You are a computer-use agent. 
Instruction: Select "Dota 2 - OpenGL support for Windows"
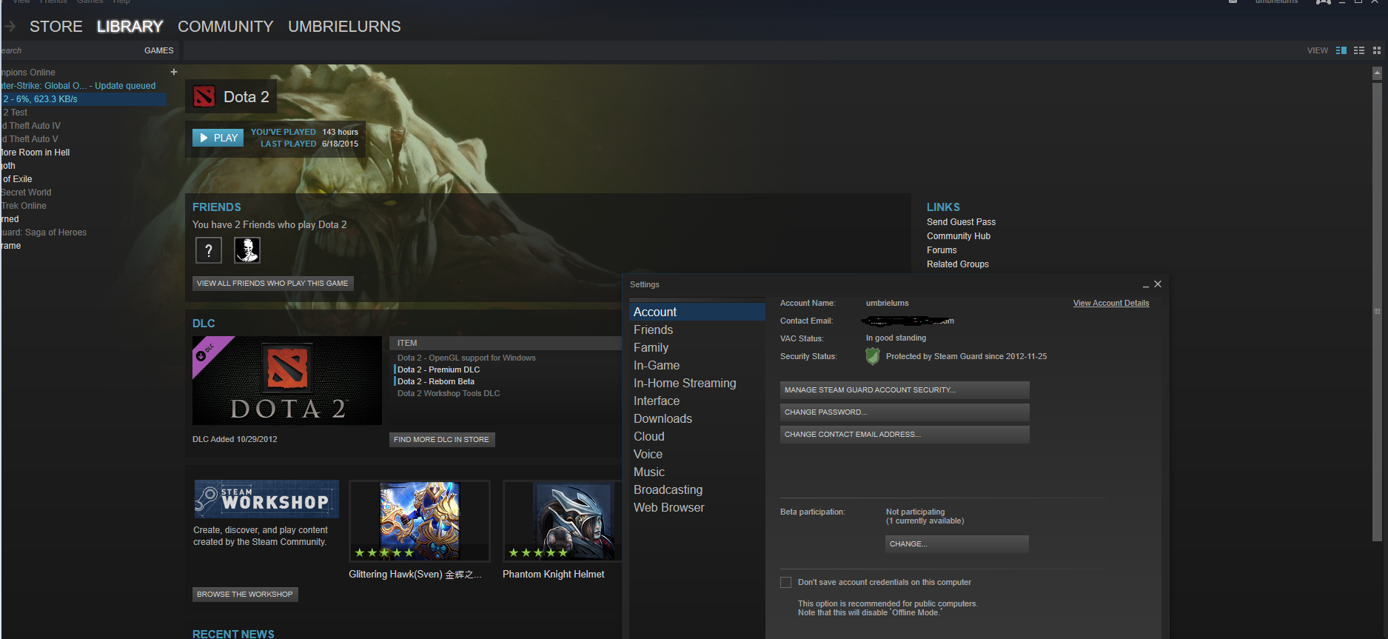tap(466, 358)
